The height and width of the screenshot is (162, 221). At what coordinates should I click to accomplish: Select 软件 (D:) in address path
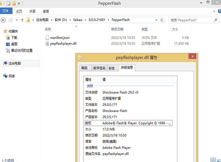tap(61, 20)
